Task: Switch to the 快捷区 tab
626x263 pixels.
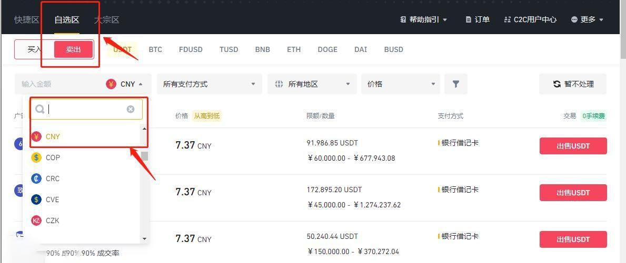Action: point(27,19)
